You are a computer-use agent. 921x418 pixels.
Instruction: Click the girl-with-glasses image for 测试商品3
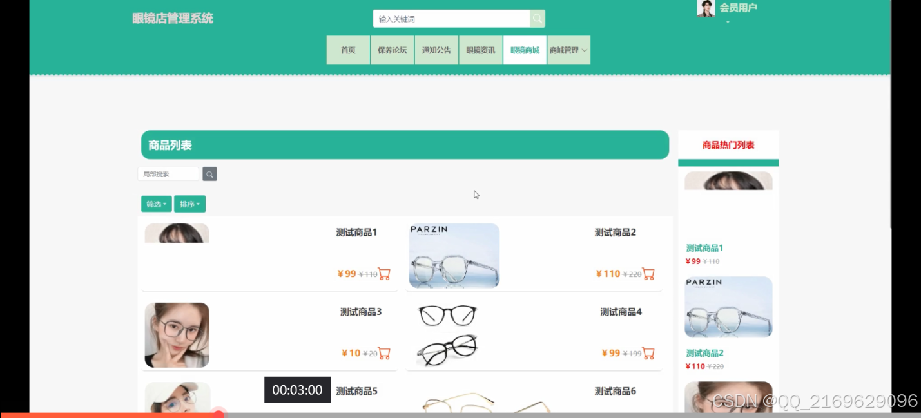(177, 335)
